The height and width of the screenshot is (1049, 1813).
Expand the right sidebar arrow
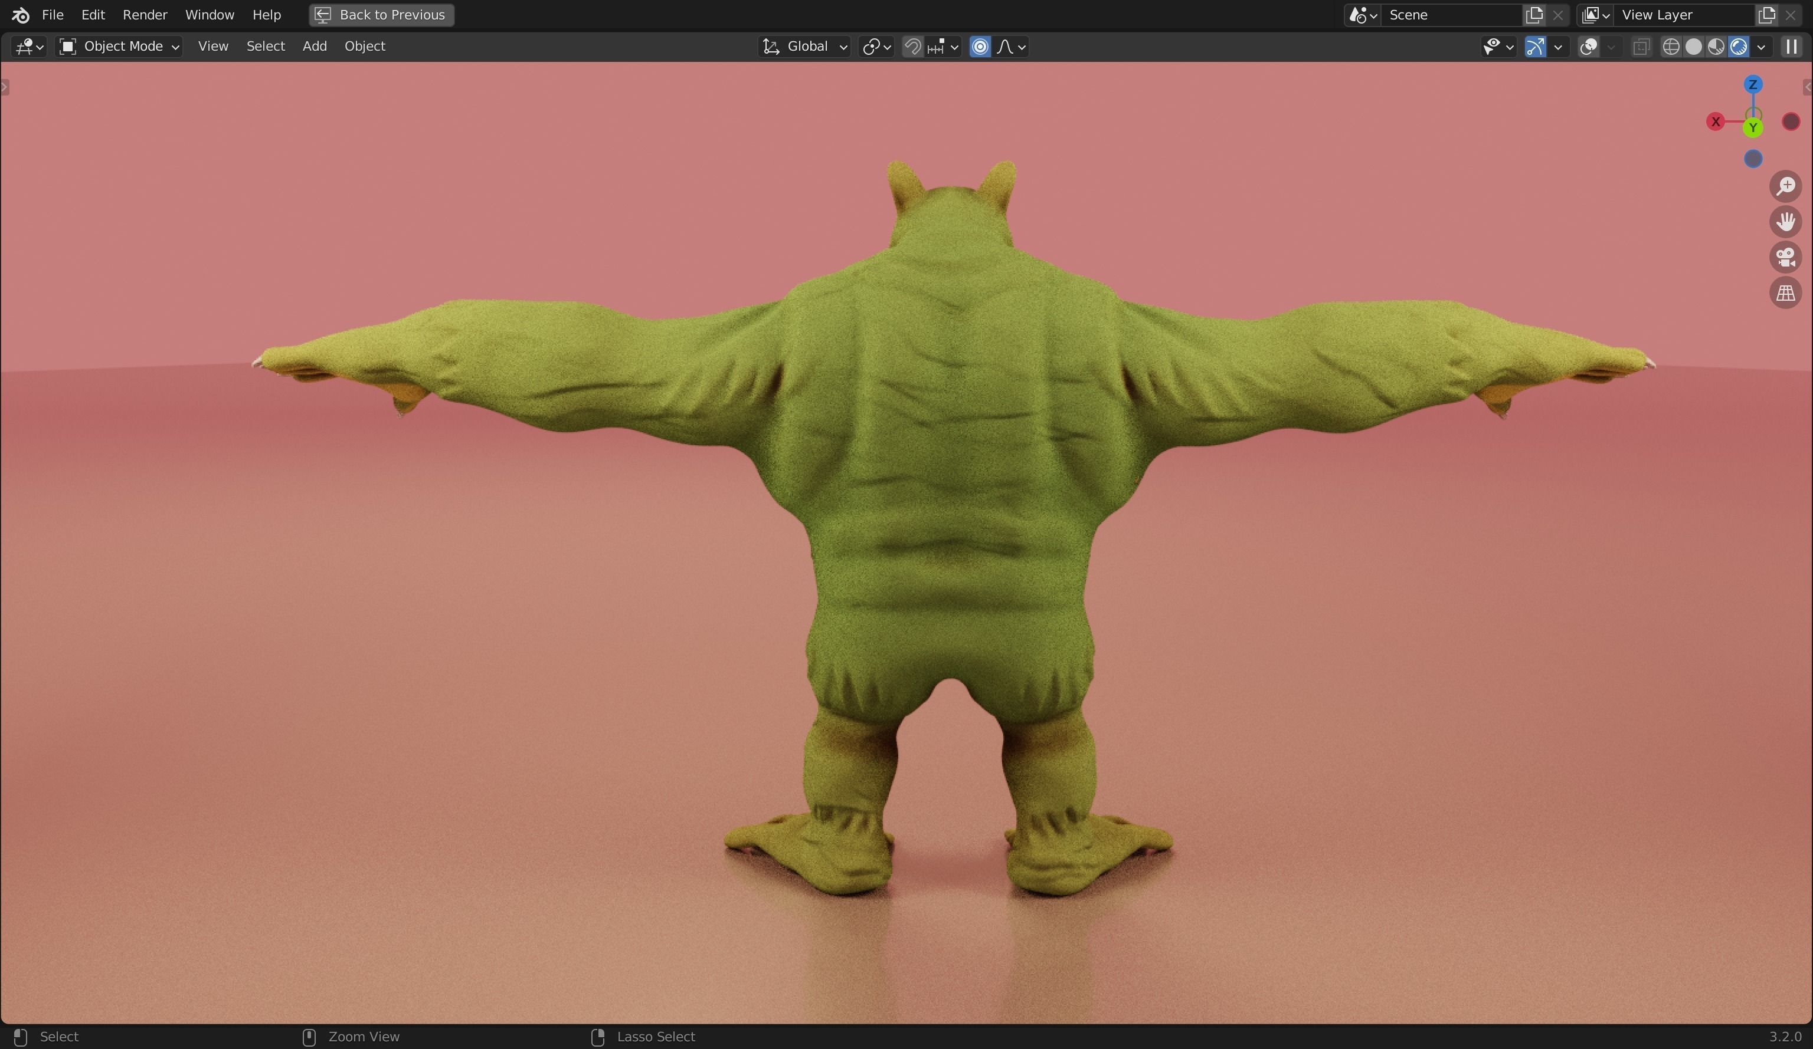point(1807,88)
